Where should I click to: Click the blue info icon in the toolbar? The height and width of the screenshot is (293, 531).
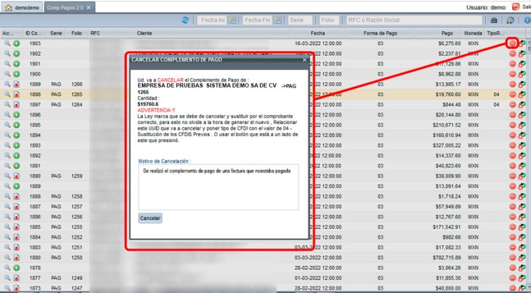click(x=527, y=21)
